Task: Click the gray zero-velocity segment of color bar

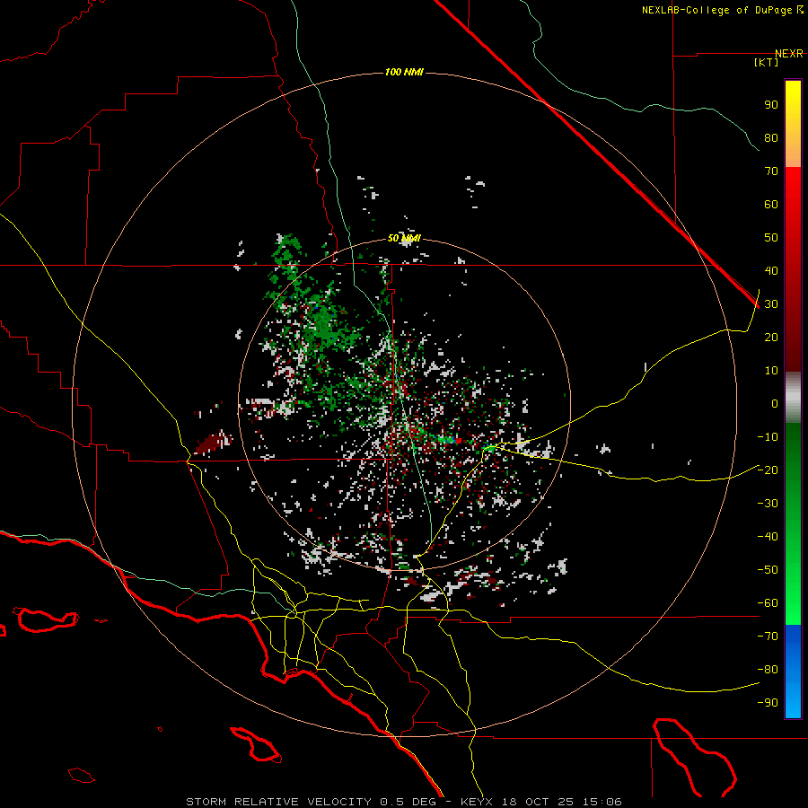Action: (793, 398)
